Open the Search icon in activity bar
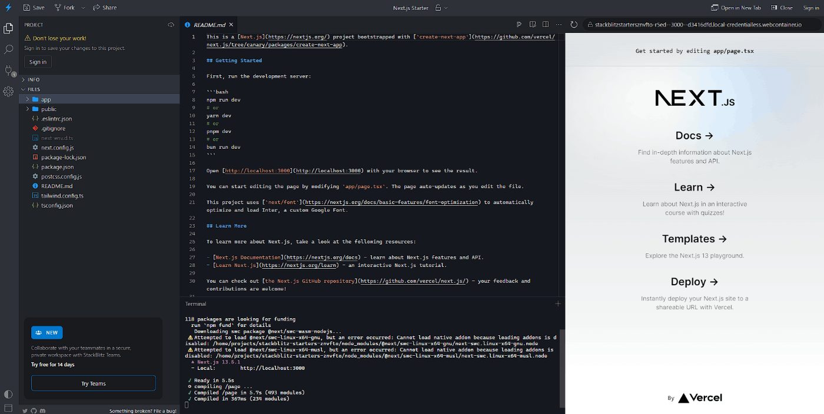The image size is (824, 414). pyautogui.click(x=8, y=50)
